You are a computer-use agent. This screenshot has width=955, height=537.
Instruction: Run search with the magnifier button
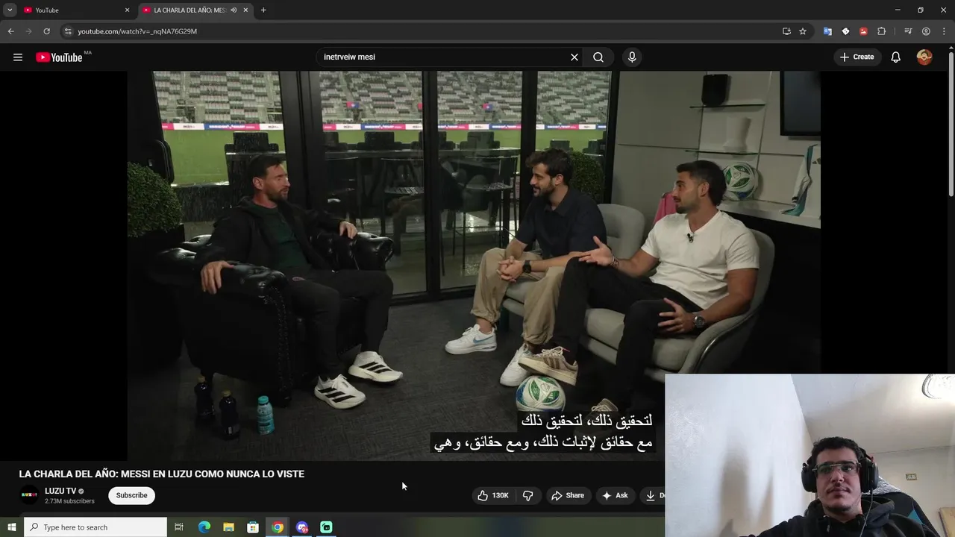tap(598, 57)
